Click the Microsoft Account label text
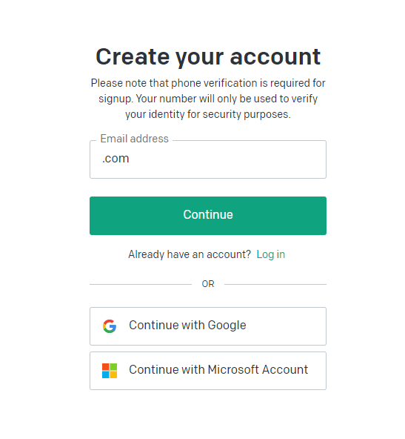Screen dimensions: 405x439 tap(258, 369)
